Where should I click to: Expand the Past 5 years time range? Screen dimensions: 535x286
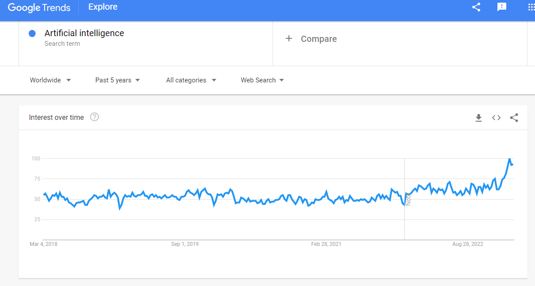[x=118, y=80]
